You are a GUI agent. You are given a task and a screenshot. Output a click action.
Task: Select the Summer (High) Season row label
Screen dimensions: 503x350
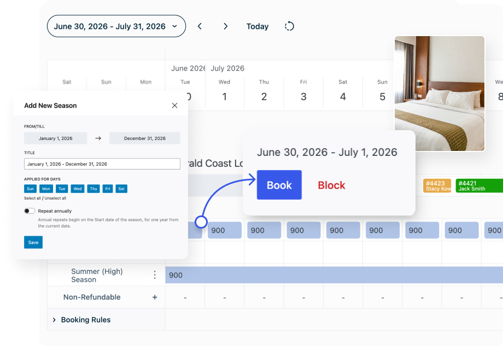(97, 275)
